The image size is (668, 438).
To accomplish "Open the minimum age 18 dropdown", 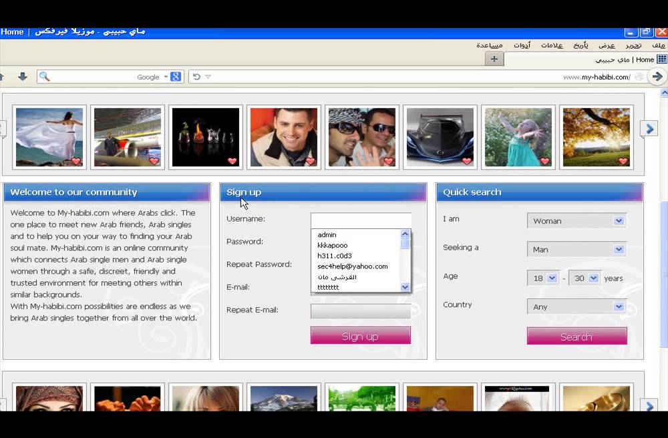I will [x=543, y=278].
